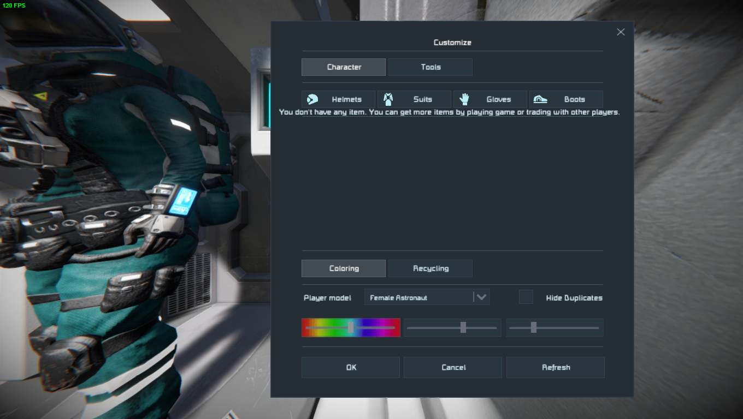Open the Coloring tab
Image resolution: width=743 pixels, height=419 pixels.
344,268
